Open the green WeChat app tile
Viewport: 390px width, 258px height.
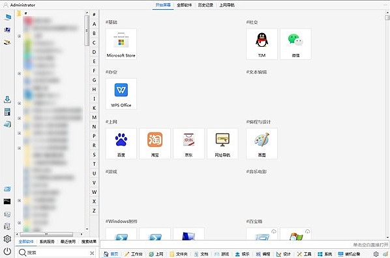(295, 44)
